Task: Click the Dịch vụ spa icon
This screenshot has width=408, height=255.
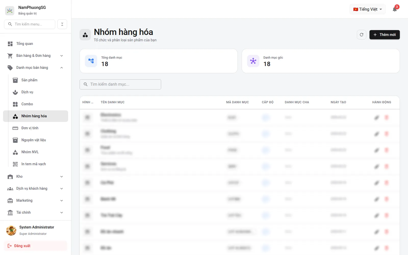Action: (15, 92)
